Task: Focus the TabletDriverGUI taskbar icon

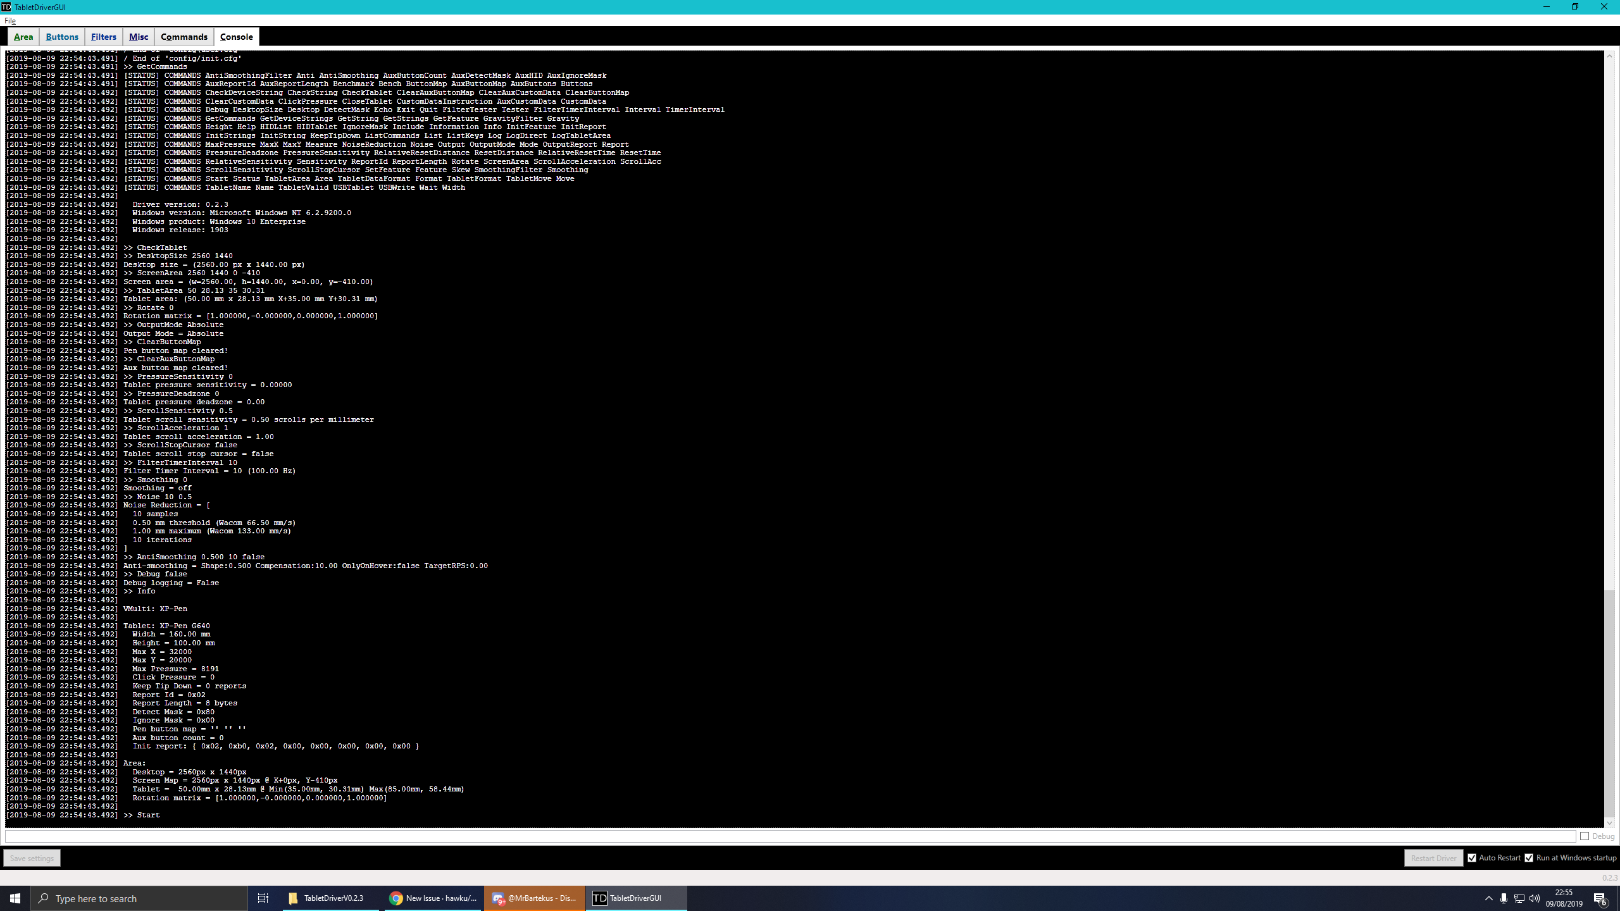Action: [x=636, y=898]
